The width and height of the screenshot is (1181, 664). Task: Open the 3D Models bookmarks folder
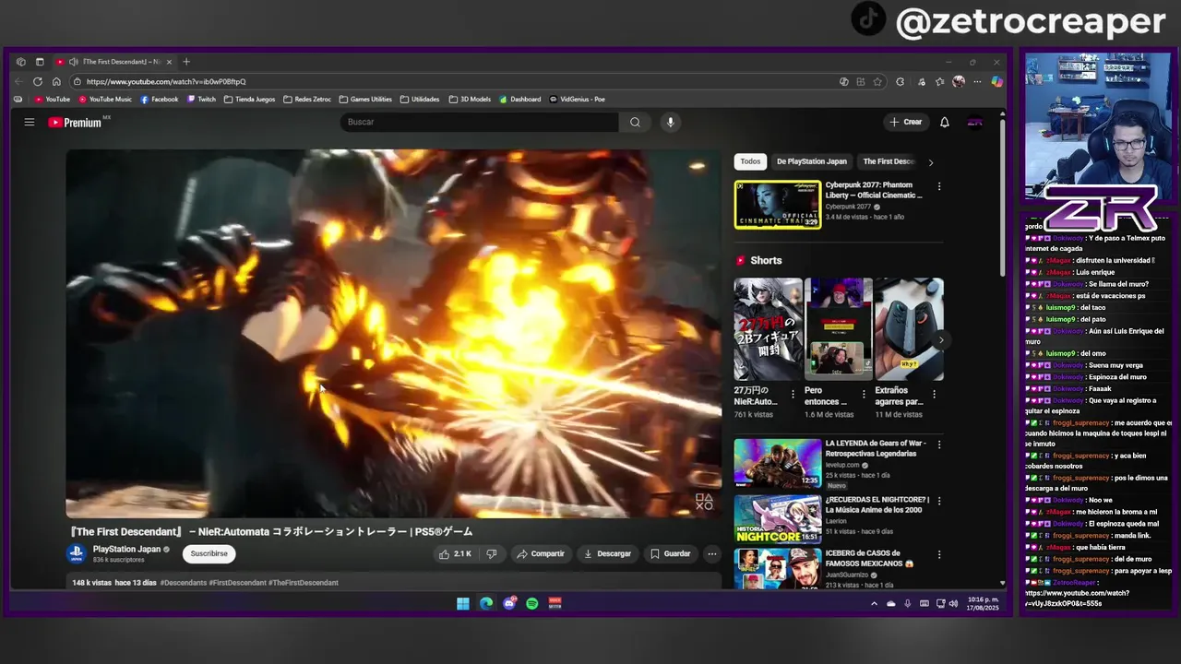click(x=471, y=99)
